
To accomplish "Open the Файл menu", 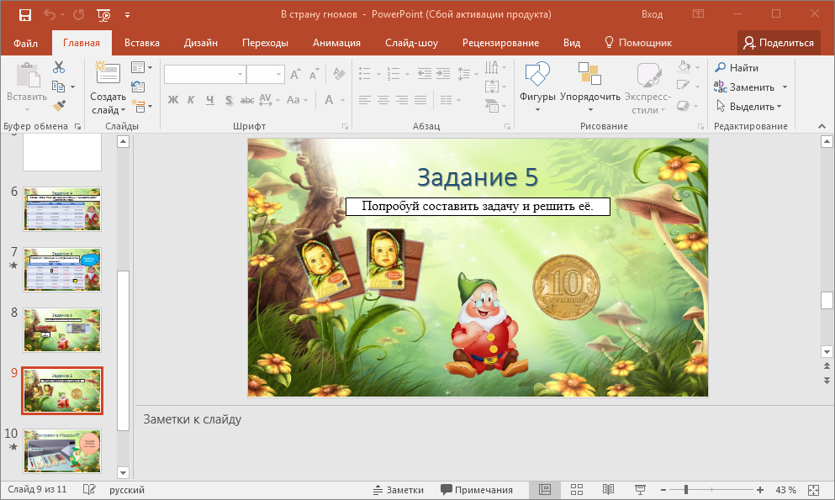I will [x=25, y=43].
